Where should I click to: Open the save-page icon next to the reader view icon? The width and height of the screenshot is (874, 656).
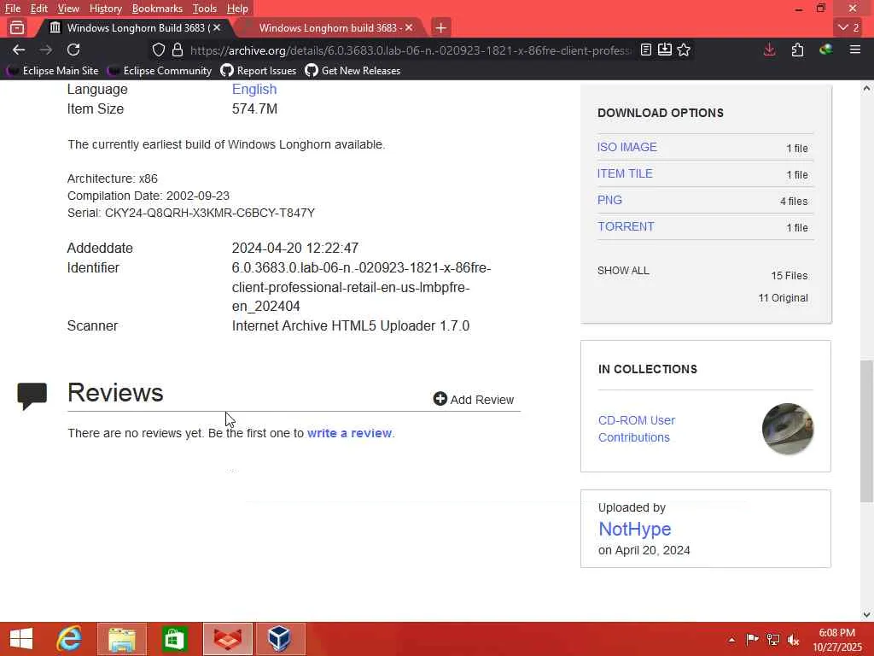coord(664,50)
